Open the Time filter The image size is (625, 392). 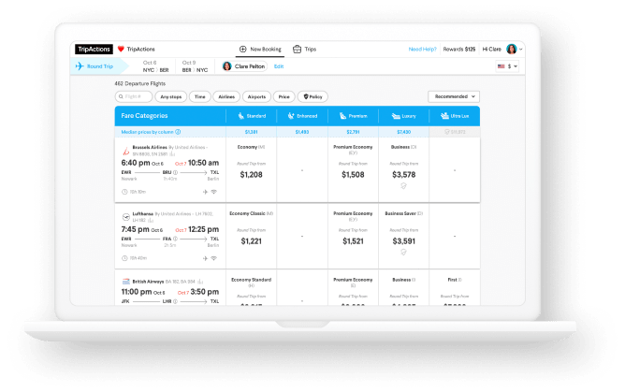coord(199,96)
